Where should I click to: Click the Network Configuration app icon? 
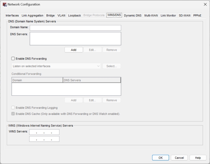[5, 4]
